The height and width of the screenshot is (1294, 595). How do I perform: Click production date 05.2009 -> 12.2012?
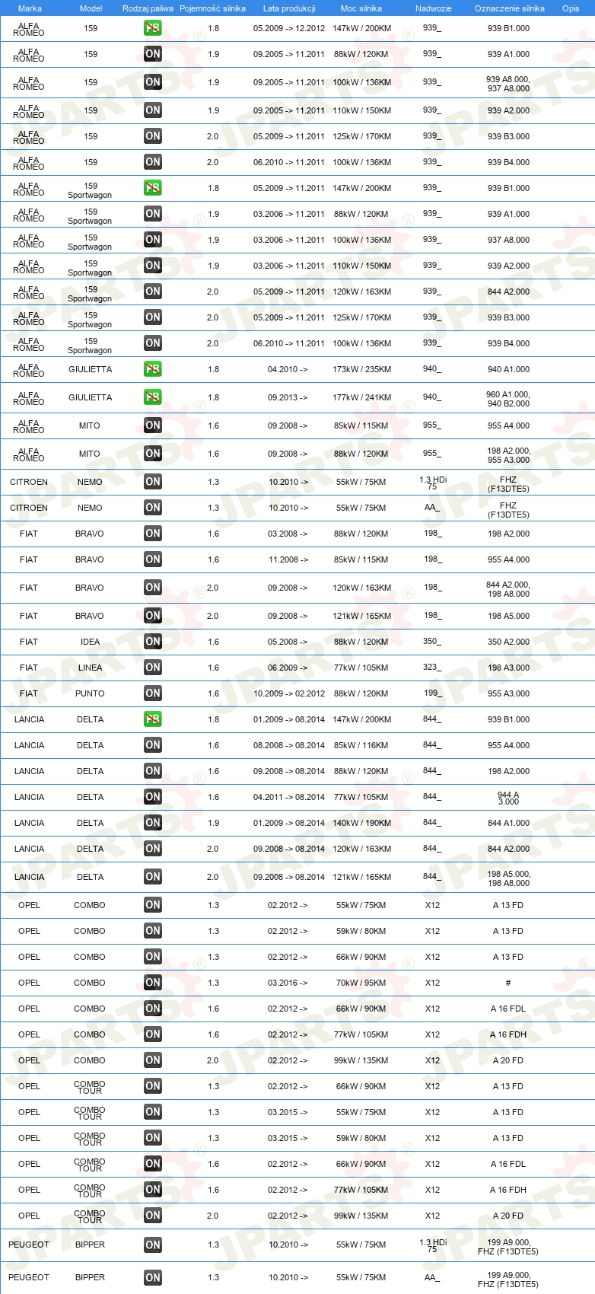tap(289, 28)
